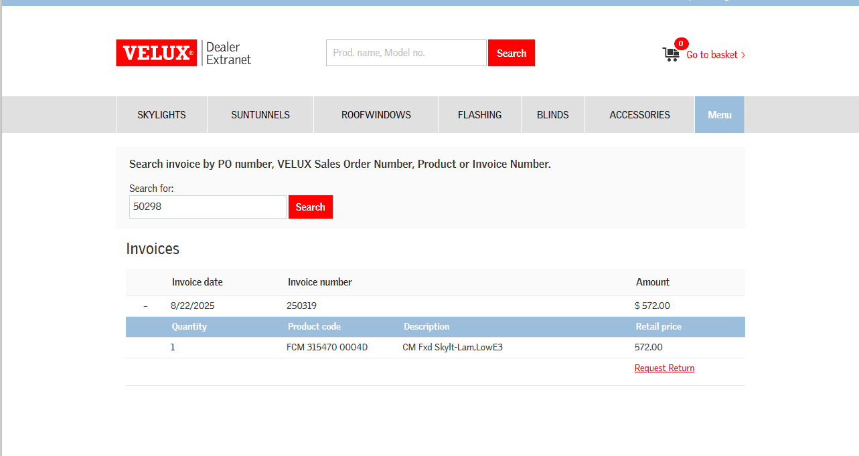This screenshot has width=859, height=456.
Task: Click product code FCM 315470 0004D
Action: pos(327,347)
